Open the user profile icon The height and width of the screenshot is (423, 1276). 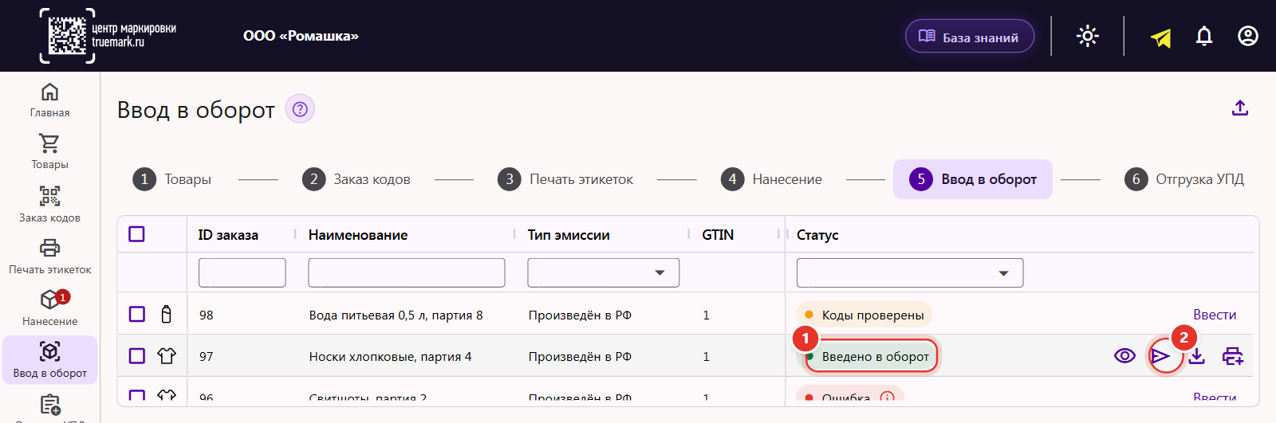coord(1248,37)
